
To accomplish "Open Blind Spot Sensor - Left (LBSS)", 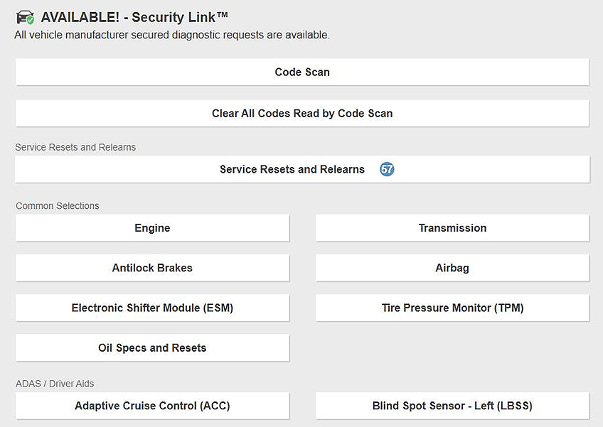I will (452, 405).
